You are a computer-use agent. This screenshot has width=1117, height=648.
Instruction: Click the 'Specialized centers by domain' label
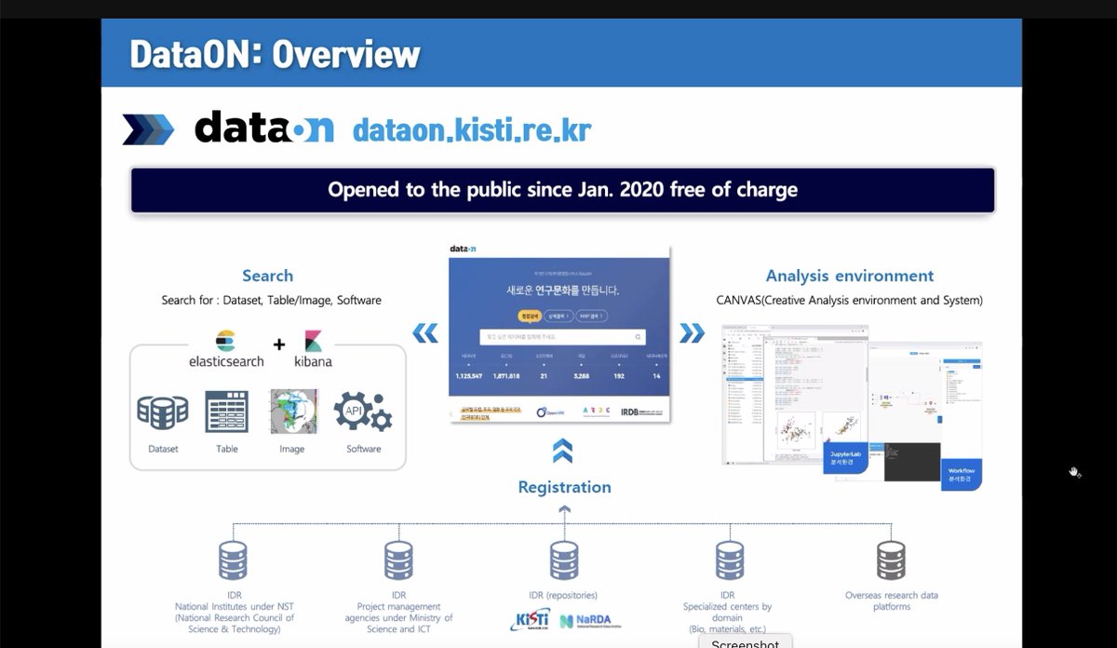pyautogui.click(x=728, y=612)
